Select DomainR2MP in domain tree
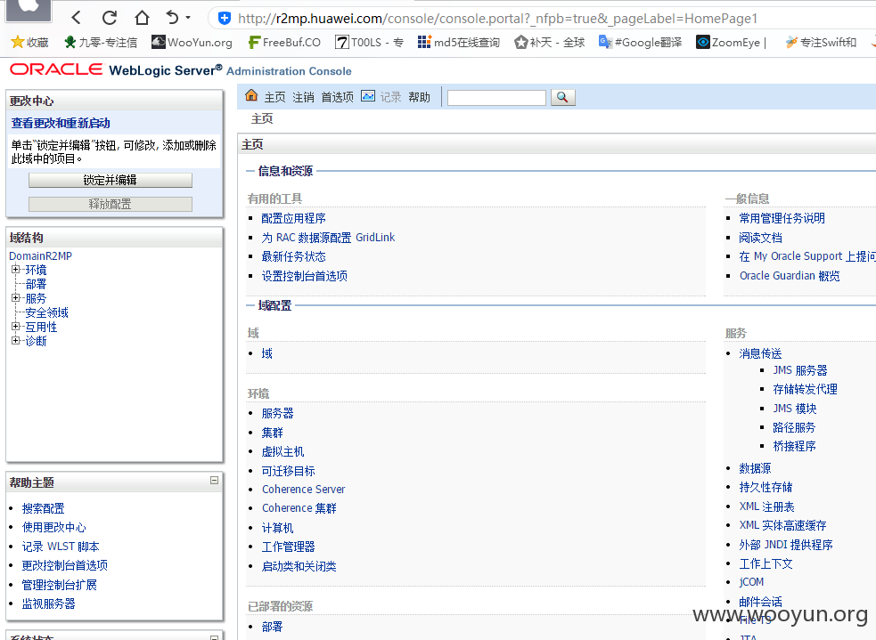 (x=40, y=255)
